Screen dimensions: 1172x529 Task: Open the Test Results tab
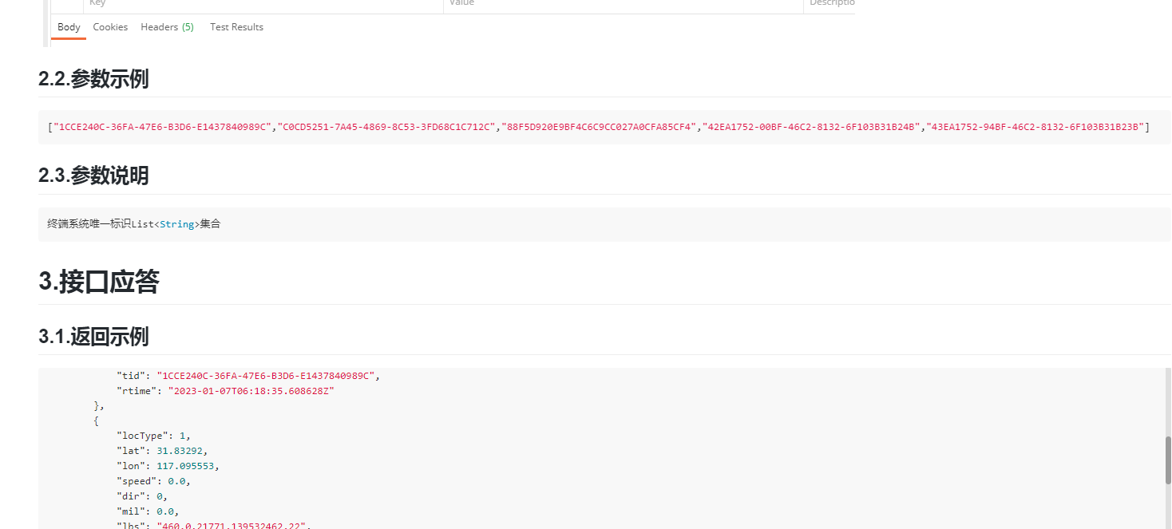236,27
